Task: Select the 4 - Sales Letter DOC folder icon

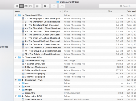Action: (19, 96)
